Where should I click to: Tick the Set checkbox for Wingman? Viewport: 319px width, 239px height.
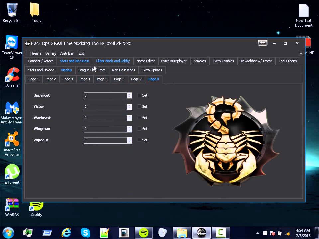[139, 129]
